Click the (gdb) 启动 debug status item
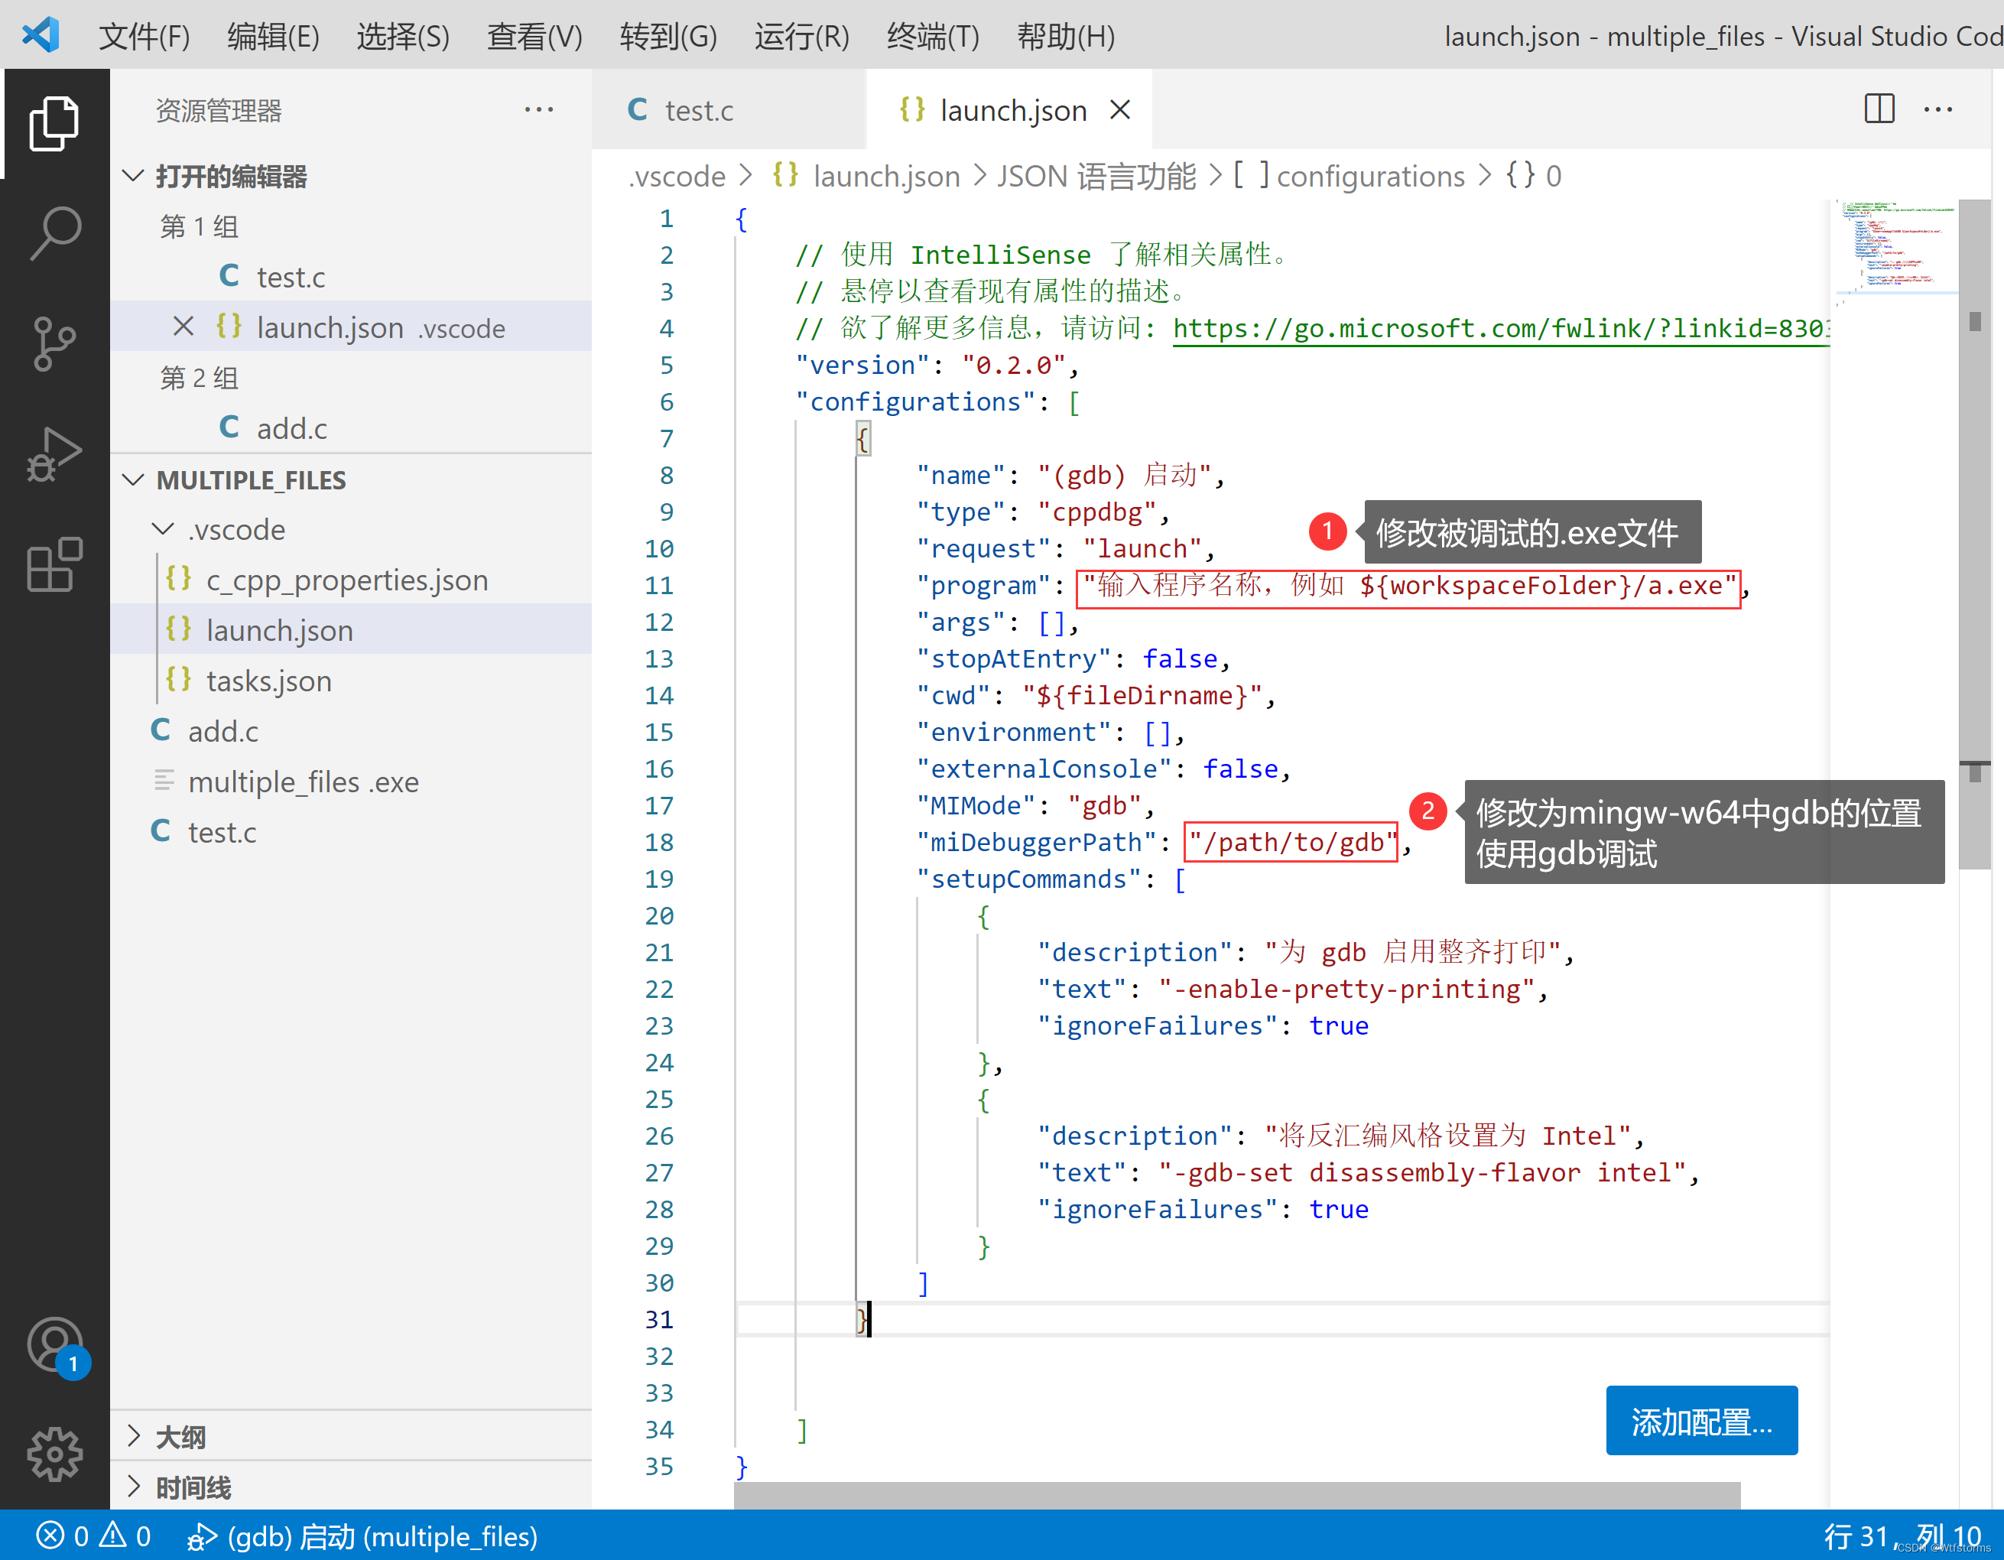 (362, 1536)
